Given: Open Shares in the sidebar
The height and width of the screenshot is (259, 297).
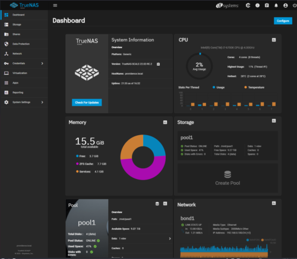Looking at the screenshot, I should pos(24,34).
